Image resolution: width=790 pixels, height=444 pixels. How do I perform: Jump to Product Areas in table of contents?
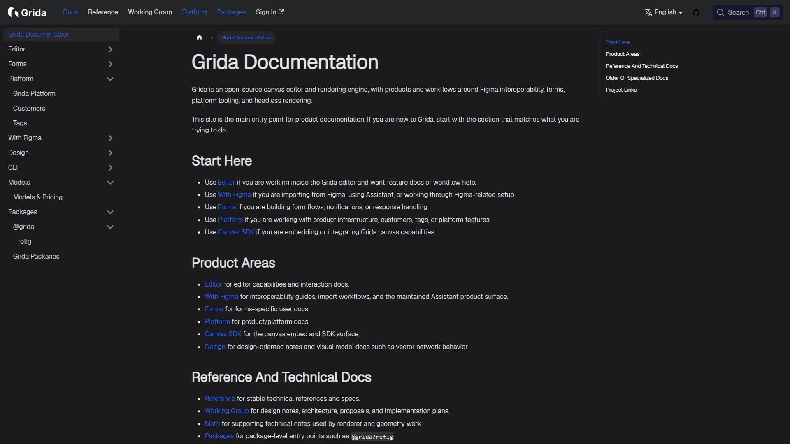click(x=623, y=54)
